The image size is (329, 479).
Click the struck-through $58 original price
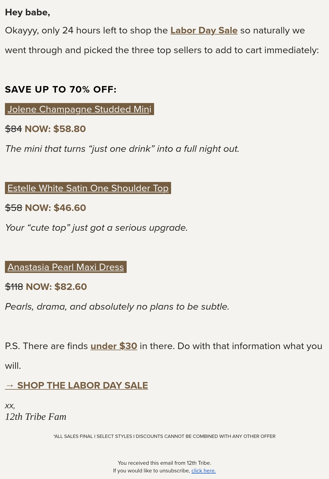click(x=13, y=208)
